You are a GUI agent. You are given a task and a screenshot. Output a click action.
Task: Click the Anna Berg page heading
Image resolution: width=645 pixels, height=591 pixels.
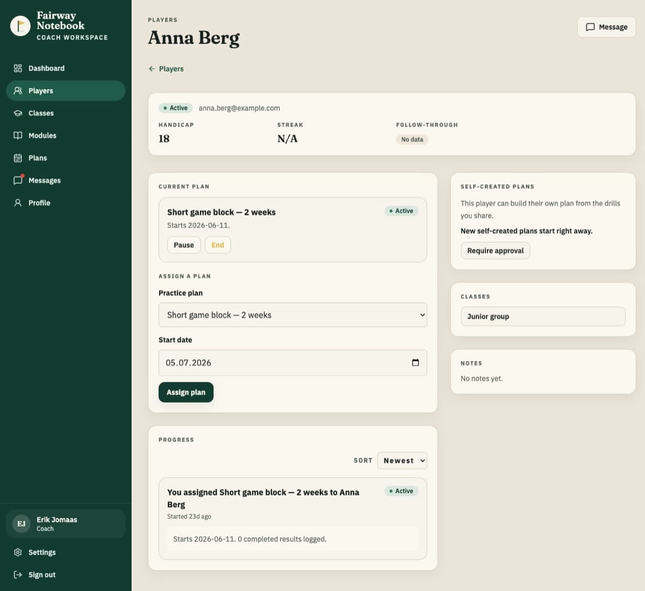pyautogui.click(x=194, y=38)
